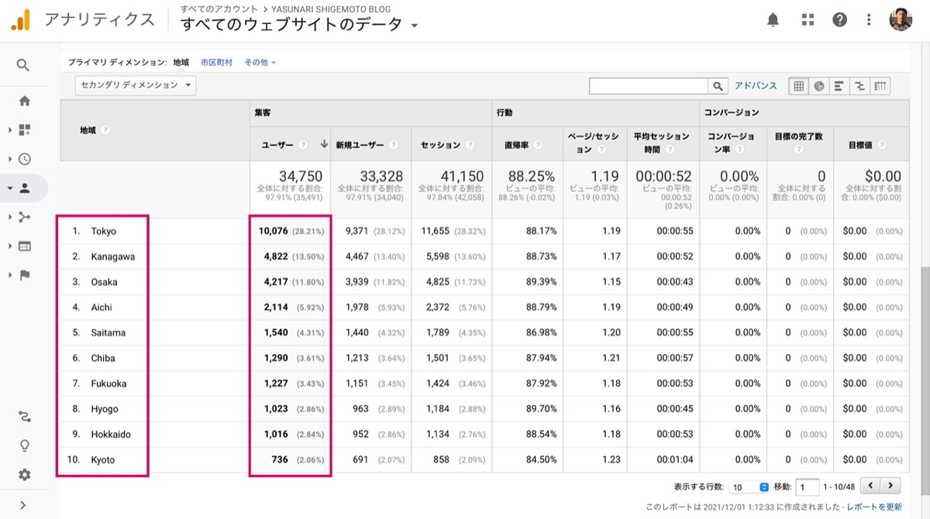Click the Google Analytics logo

(20, 20)
